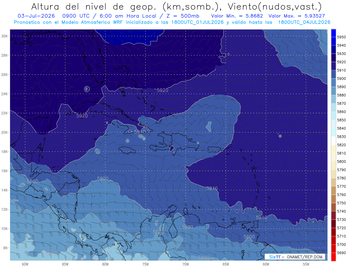This screenshot has height=268, width=347.
Task: Click the '5730' colorbar label
Action: pyautogui.click(x=341, y=219)
